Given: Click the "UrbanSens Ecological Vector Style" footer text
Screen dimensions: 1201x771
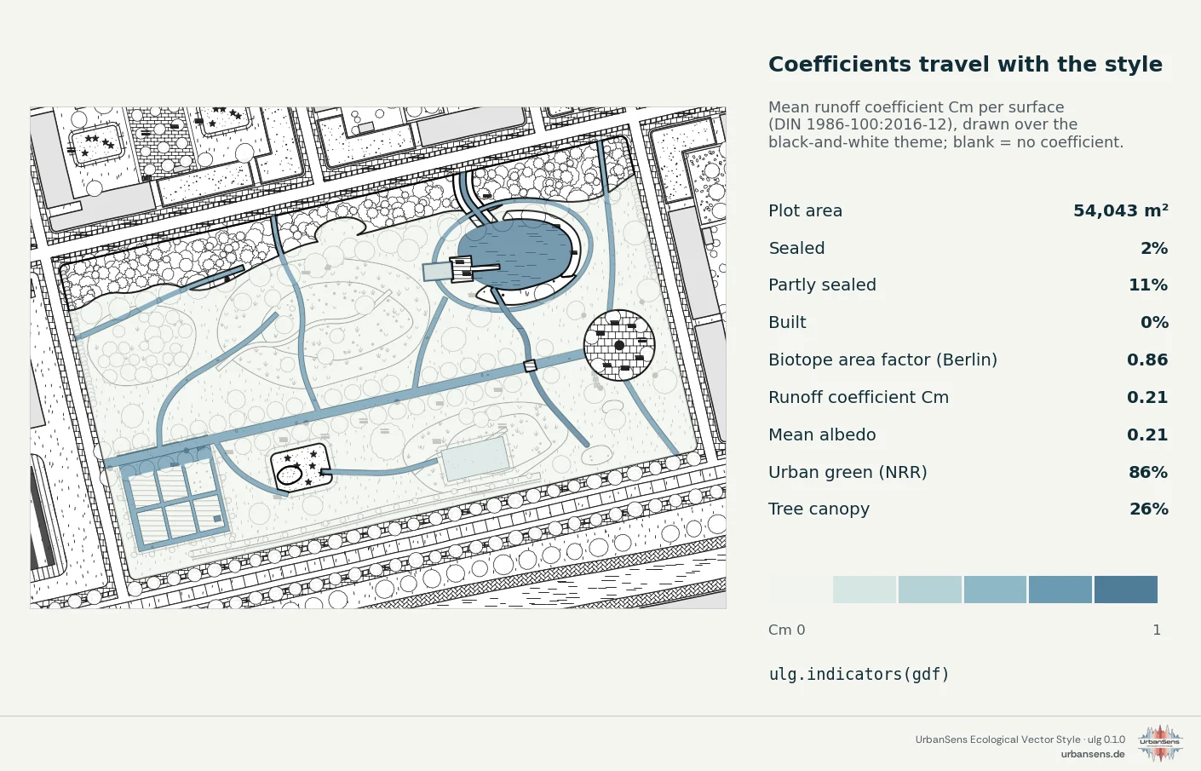Looking at the screenshot, I should click(x=998, y=739).
